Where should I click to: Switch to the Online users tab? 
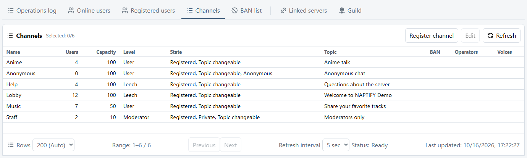89,11
